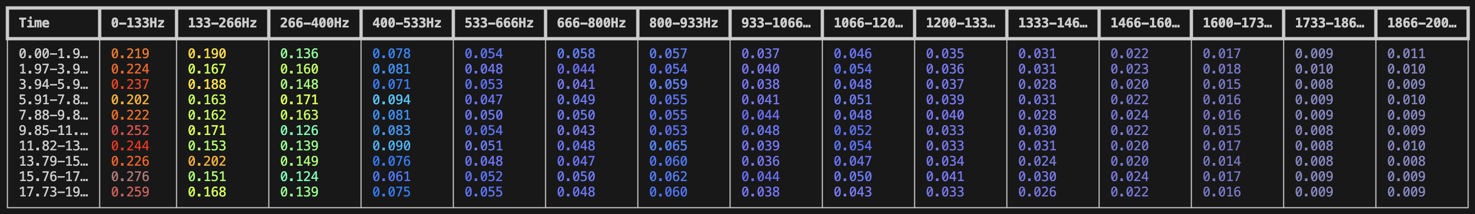
Task: Select the truncated 1866-200 column header
Action: [x=1422, y=23]
